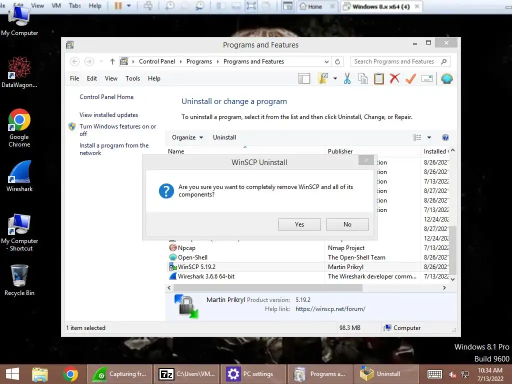Click Yes to confirm WinSCP removal
512x384 pixels.
[299, 224]
